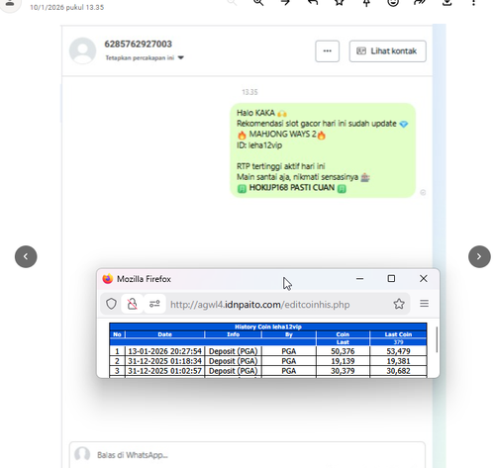The image size is (495, 468).
Task: Click the zoom magnifier in viewer toolbar
Action: [x=258, y=2]
